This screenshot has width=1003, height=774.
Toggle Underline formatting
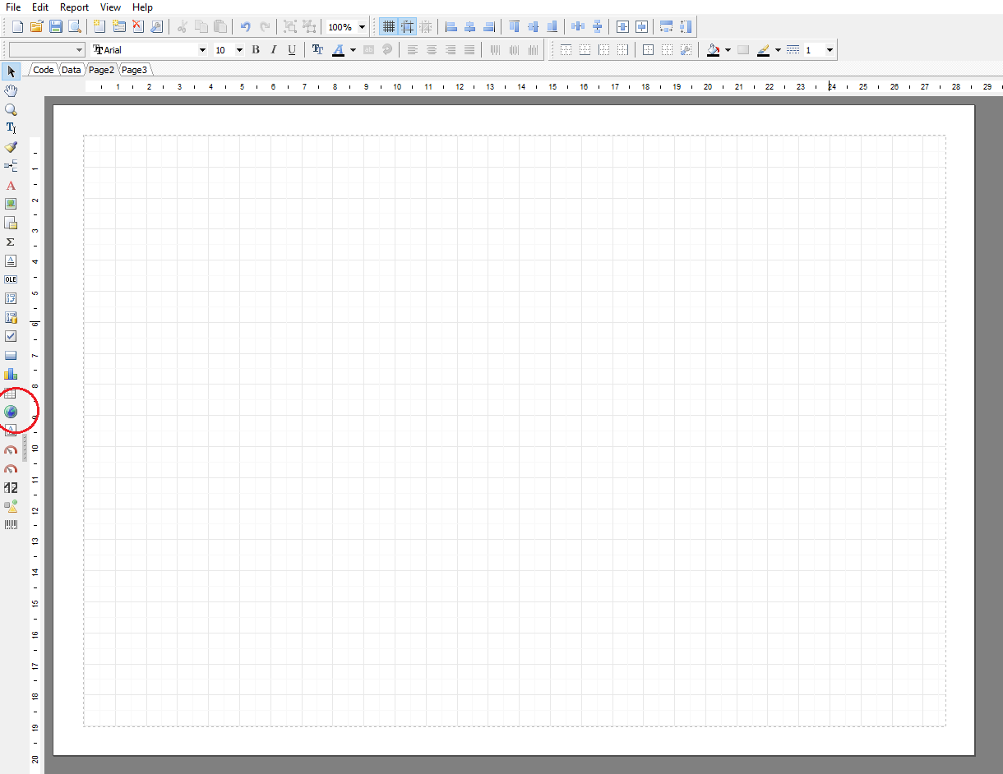coord(292,49)
